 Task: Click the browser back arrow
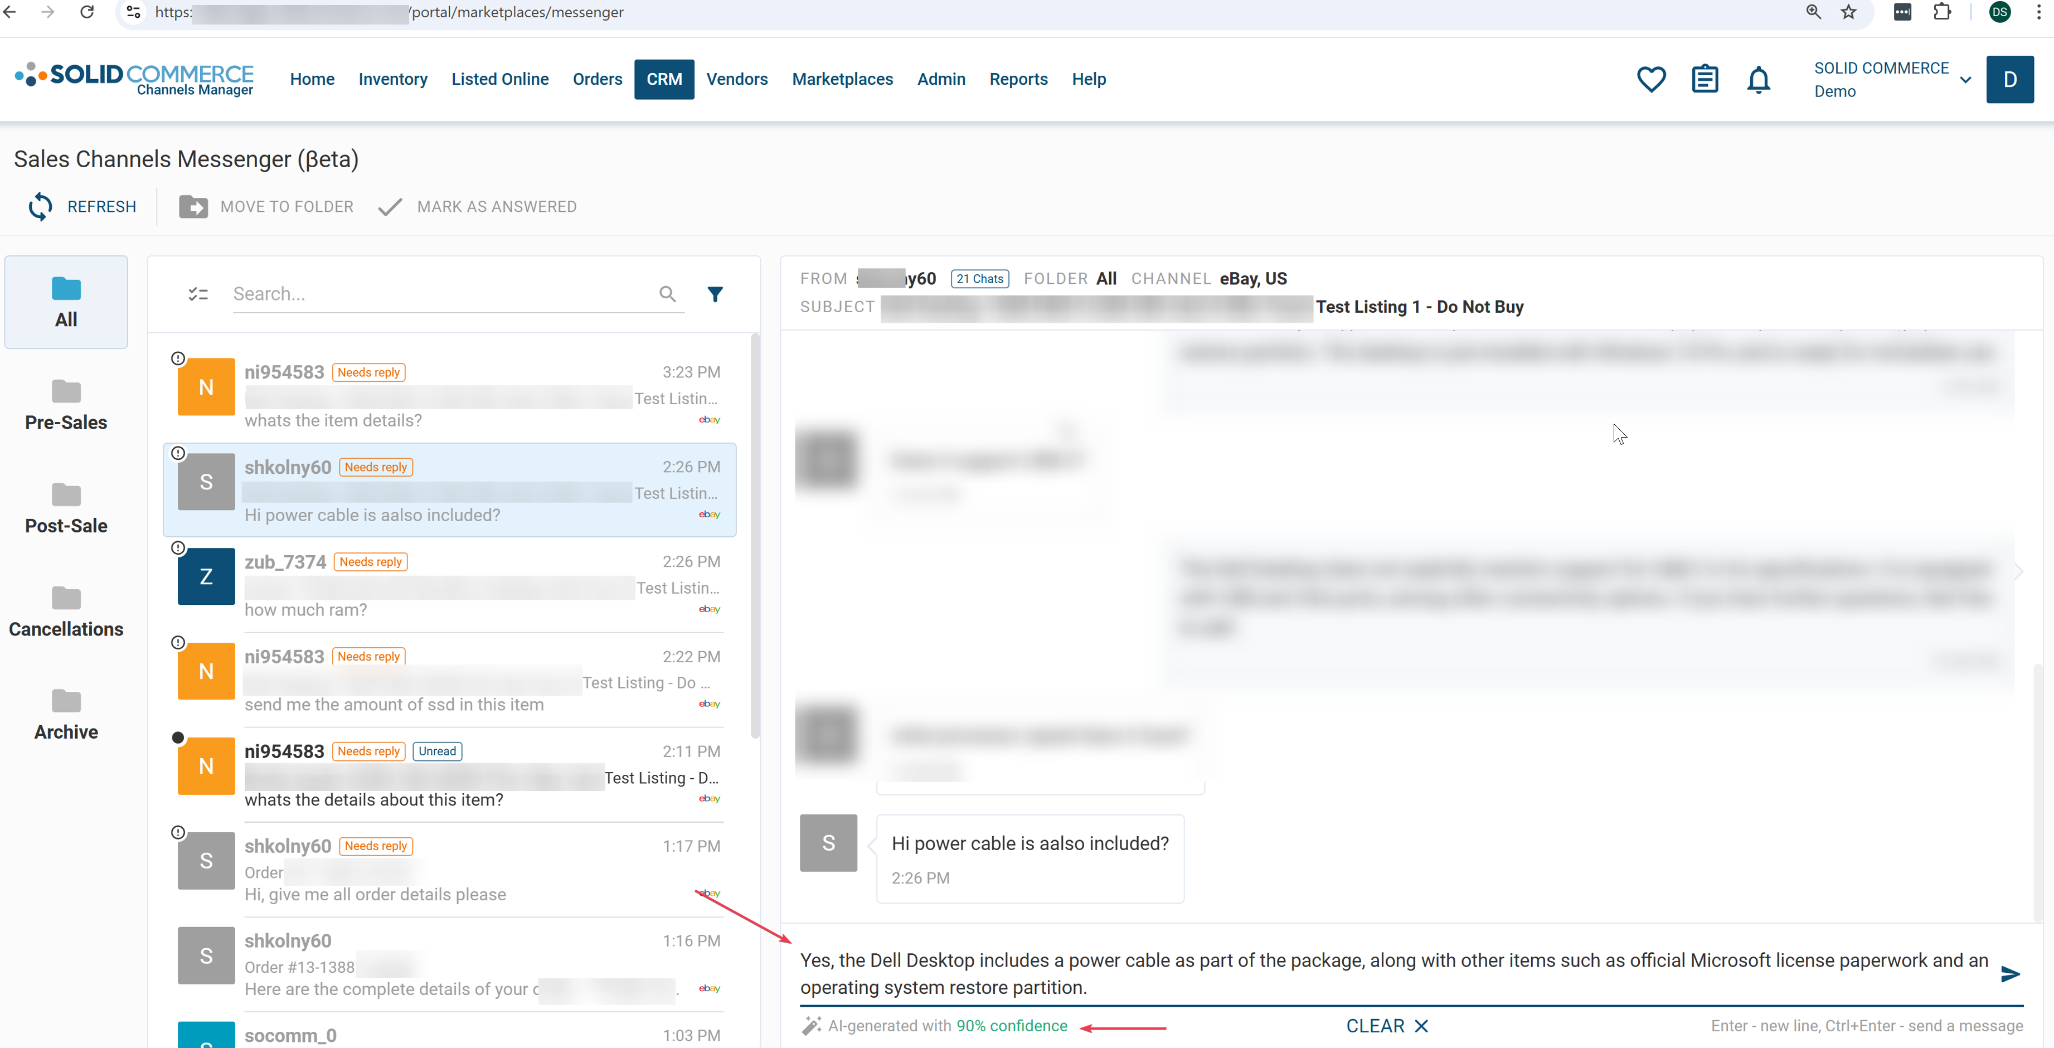coord(9,12)
